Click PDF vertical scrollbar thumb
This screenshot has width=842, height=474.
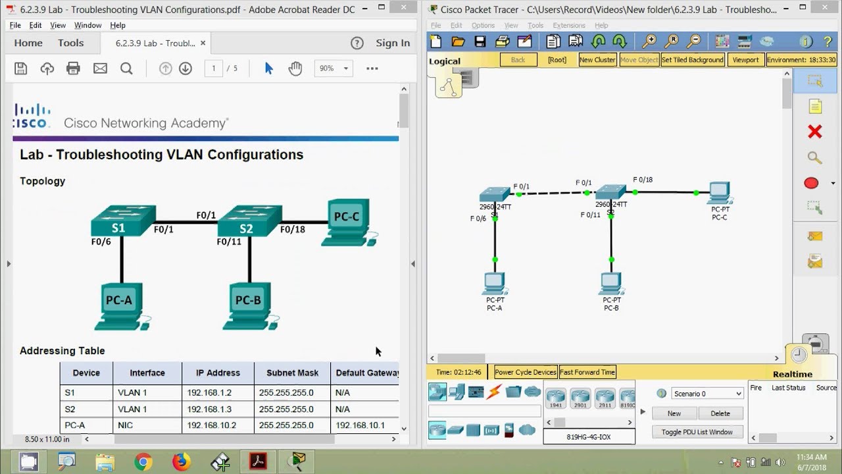click(x=404, y=111)
